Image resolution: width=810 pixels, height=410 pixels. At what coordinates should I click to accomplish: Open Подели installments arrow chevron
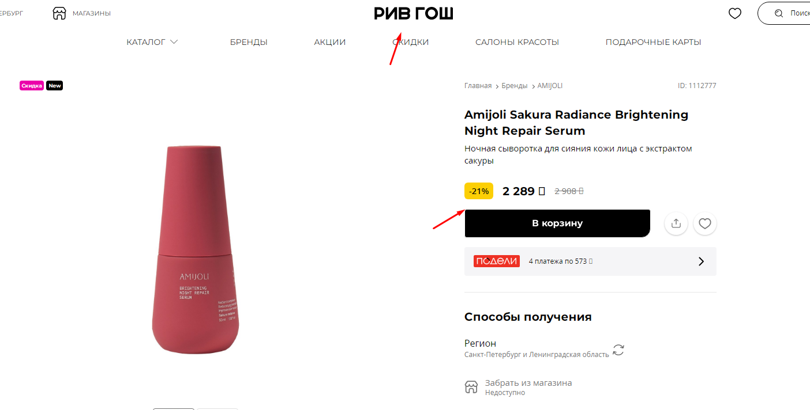point(702,261)
